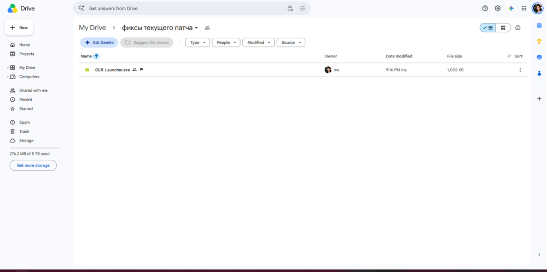Click the storage usage progress bar

34,148
